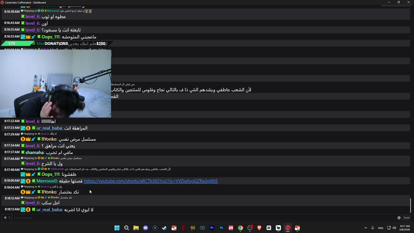The width and height of the screenshot is (414, 233).
Task: Open Adobe Photoshop from the taskbar
Action: click(x=221, y=228)
